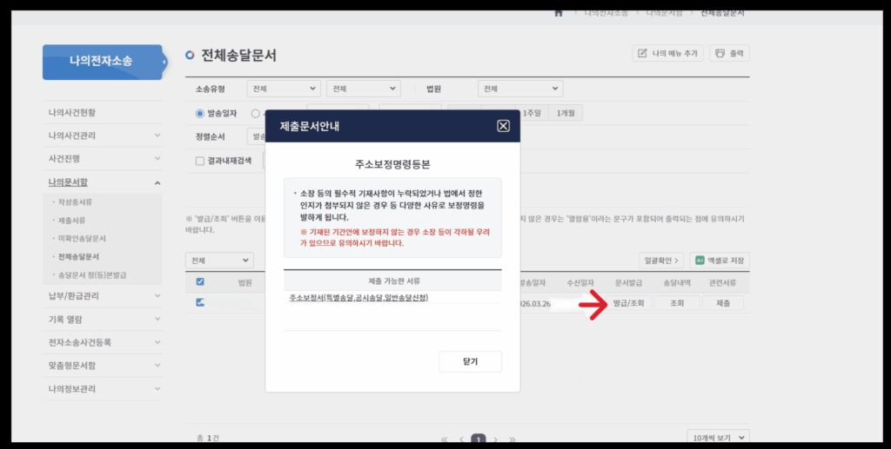Jump to last page double-arrow
The height and width of the screenshot is (449, 891).
point(512,439)
